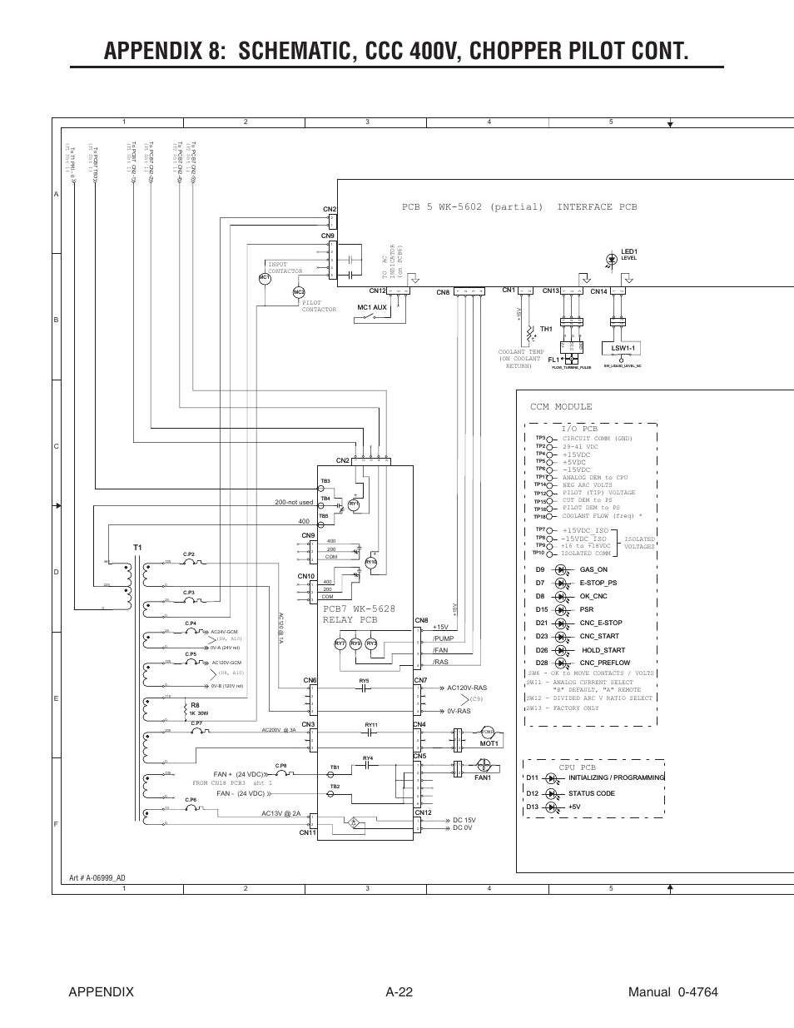Click TP1 ANALOG DEM to CPU entry
This screenshot has width=794, height=1028.
(x=581, y=478)
